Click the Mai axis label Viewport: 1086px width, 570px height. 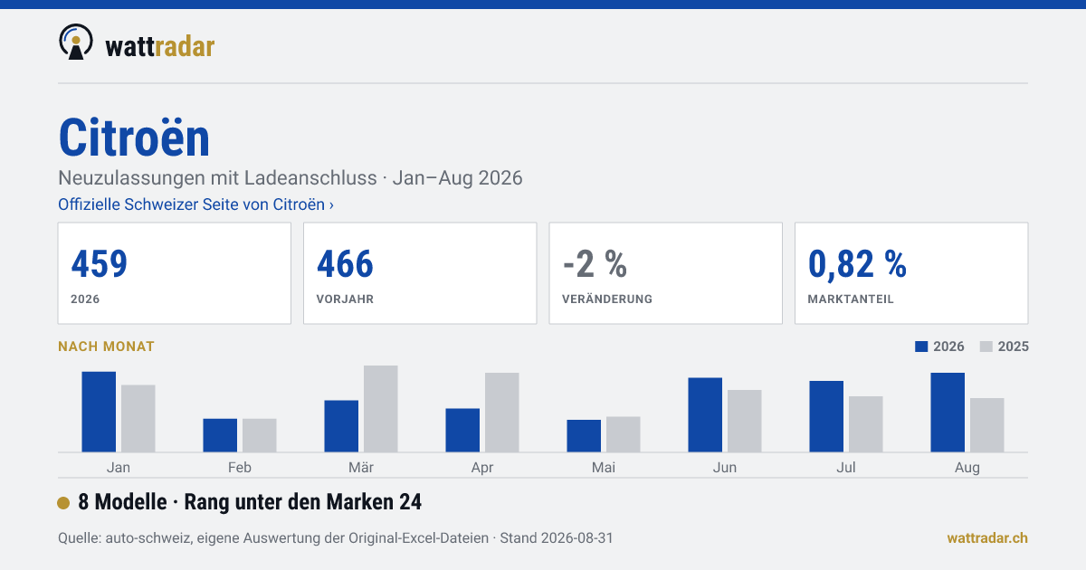pyautogui.click(x=604, y=468)
